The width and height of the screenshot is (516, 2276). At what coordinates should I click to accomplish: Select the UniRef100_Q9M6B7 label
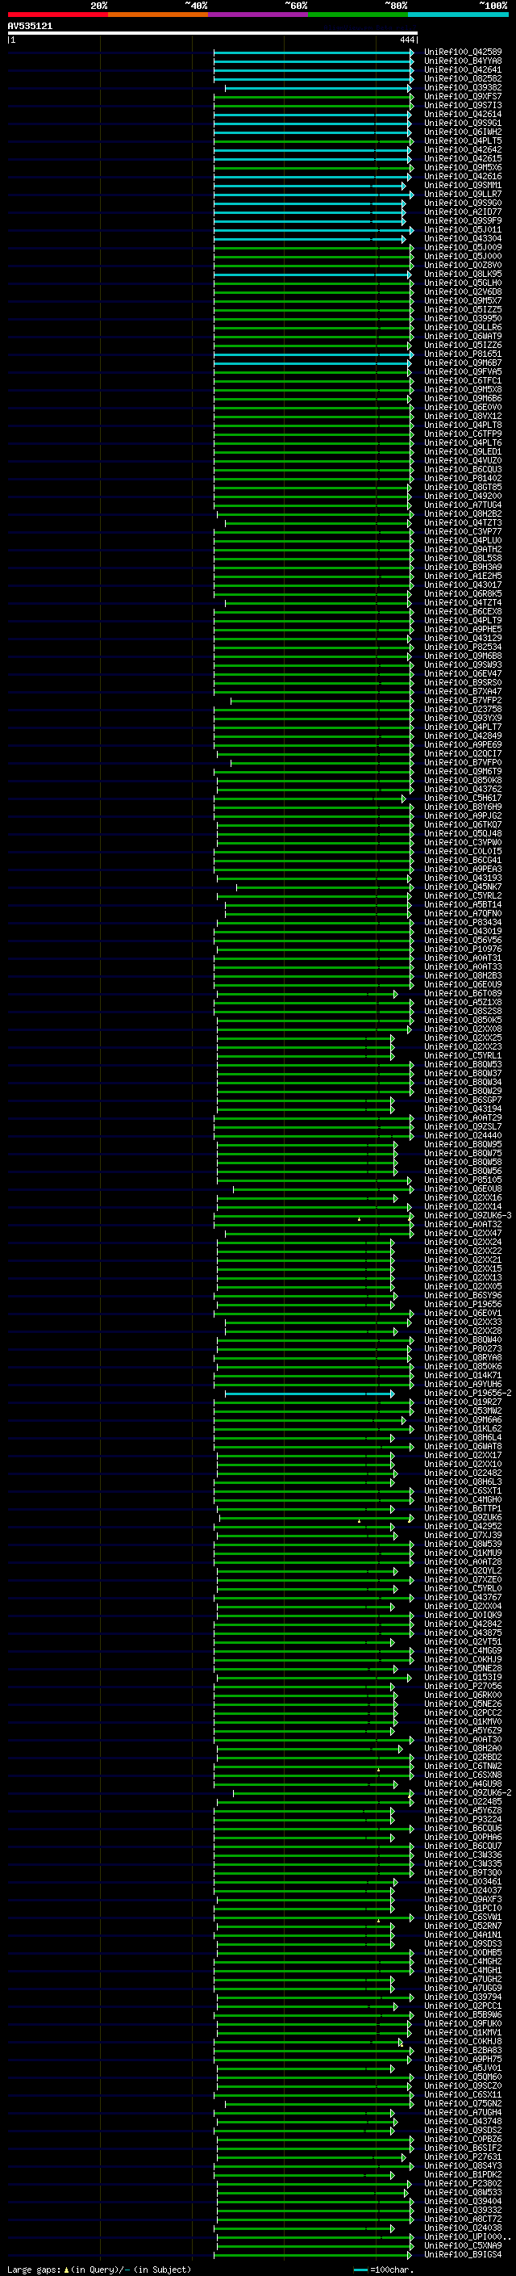coord(463,363)
